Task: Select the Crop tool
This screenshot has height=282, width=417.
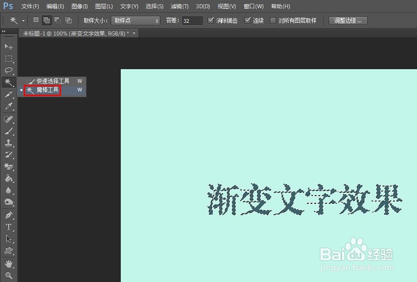Action: 9,94
